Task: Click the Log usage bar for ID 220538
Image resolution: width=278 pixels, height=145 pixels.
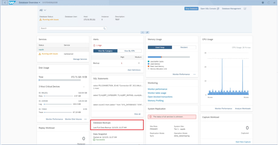Action: (x=58, y=104)
